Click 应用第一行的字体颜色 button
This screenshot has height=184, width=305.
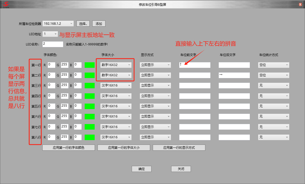click(68, 148)
